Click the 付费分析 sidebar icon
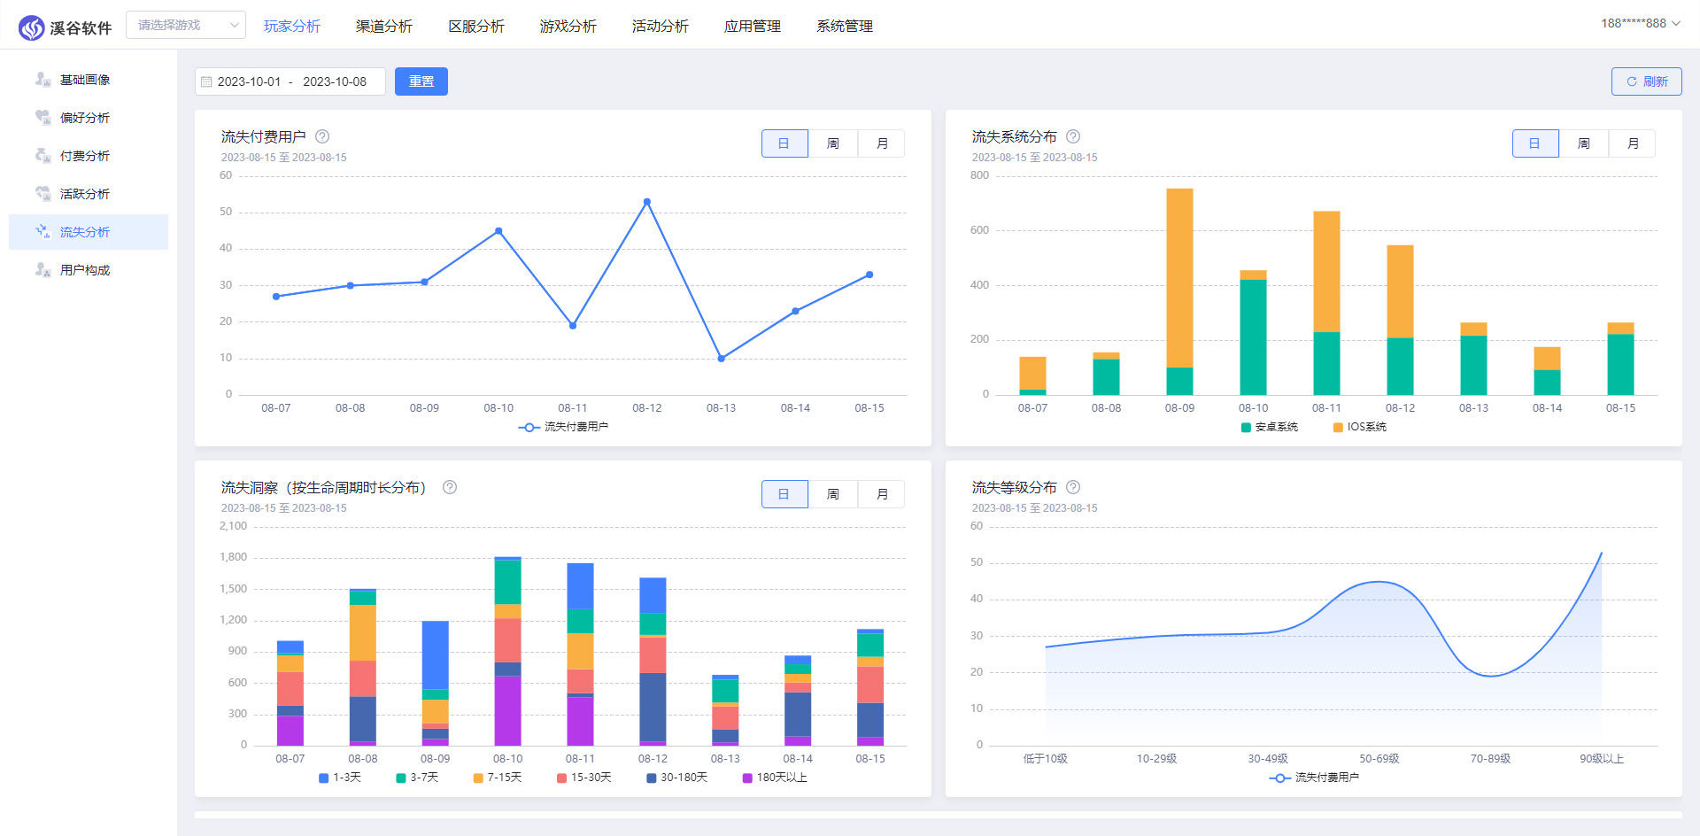 click(42, 156)
